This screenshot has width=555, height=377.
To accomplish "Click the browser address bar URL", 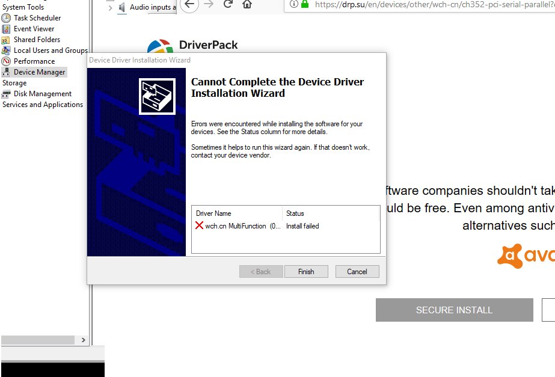I will (x=435, y=4).
